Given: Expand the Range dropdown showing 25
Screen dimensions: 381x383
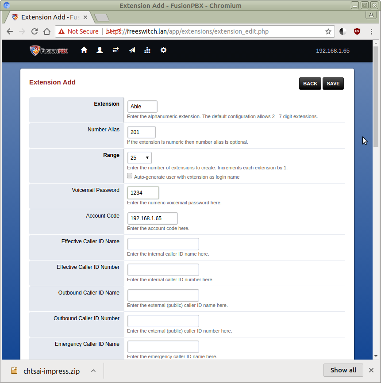Looking at the screenshot, I should (139, 158).
